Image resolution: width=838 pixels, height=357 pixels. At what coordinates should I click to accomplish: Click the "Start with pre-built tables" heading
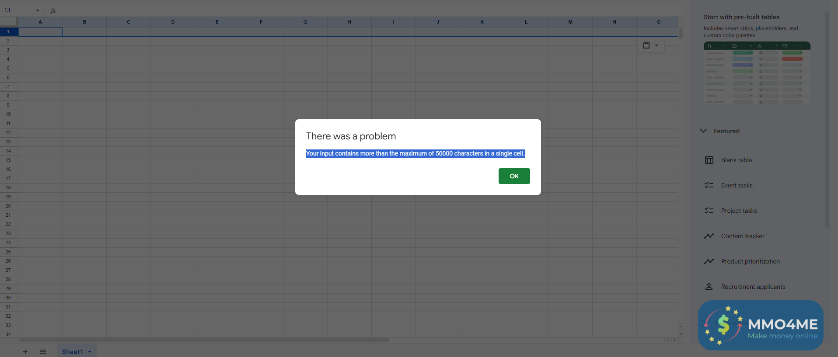coord(741,17)
